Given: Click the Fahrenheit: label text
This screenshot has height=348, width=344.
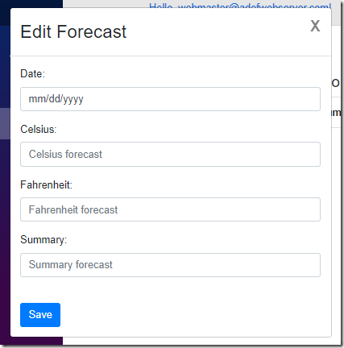Looking at the screenshot, I should 46,184.
